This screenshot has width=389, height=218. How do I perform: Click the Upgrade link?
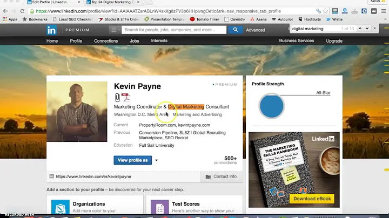point(334,41)
